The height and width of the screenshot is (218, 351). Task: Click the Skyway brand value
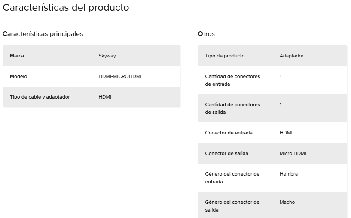click(x=107, y=56)
